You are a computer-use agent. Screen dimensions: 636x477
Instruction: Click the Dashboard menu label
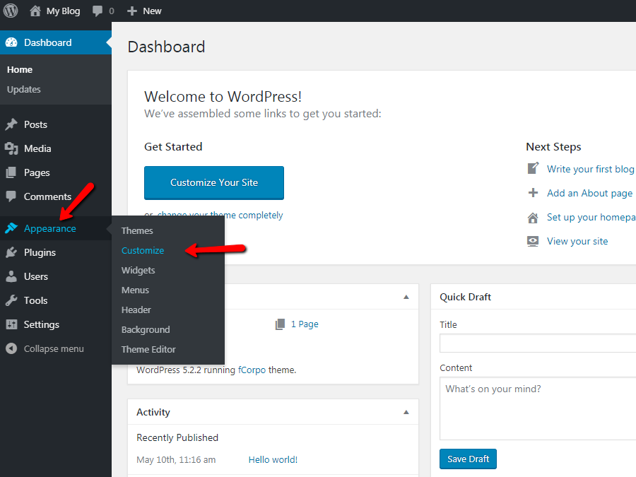(x=48, y=42)
